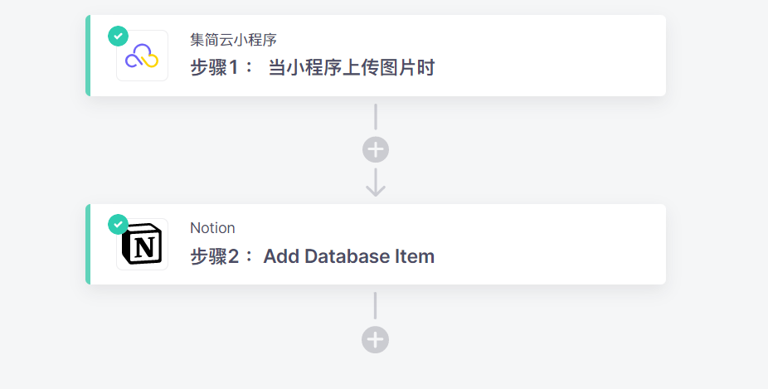
Task: Open the 当小程序上传图片时 trigger title
Action: [x=351, y=67]
